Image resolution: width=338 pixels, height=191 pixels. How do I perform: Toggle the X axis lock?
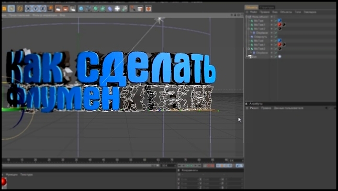point(28,8)
